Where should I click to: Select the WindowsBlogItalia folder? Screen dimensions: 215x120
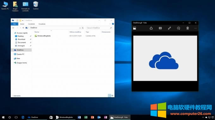click(42, 36)
